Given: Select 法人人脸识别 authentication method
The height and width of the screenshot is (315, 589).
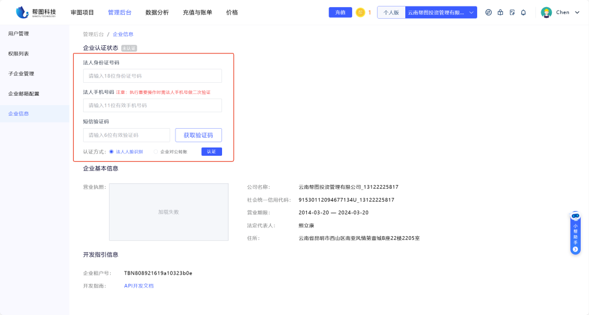Looking at the screenshot, I should (111, 152).
